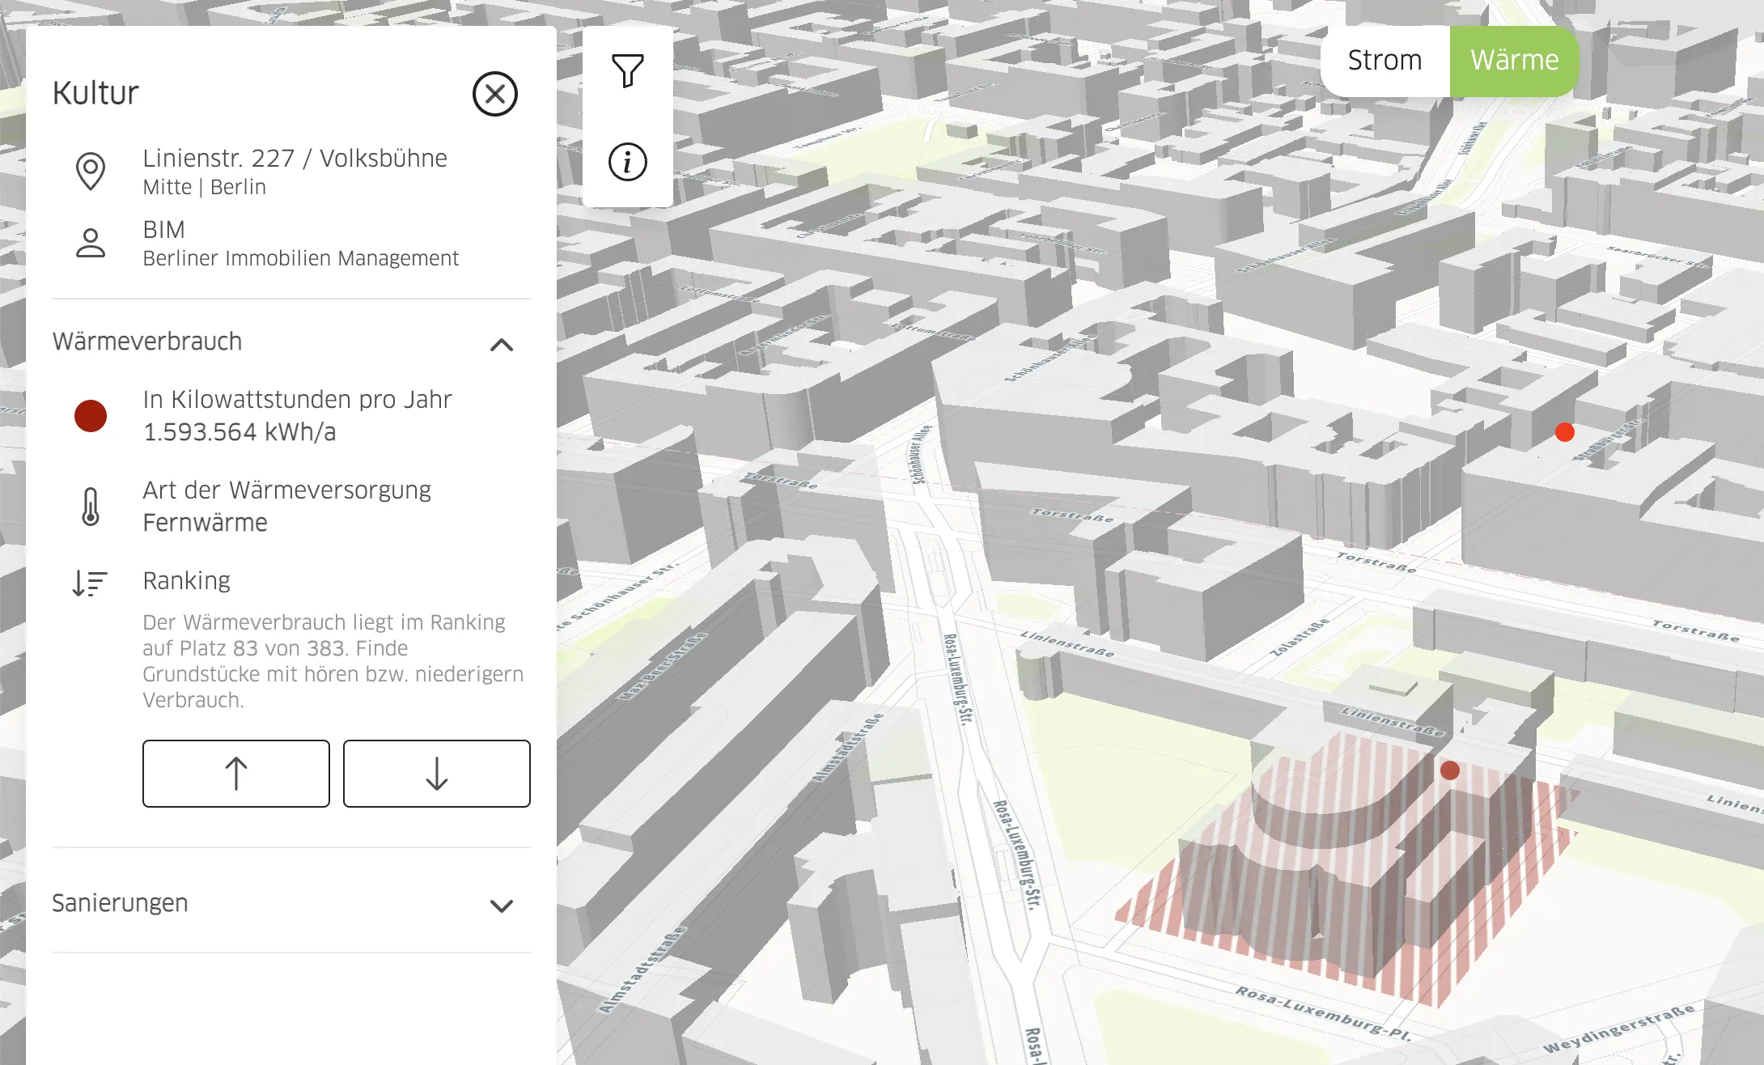Viewport: 1764px width, 1065px height.
Task: Click the thermometer heat supply icon
Action: tap(91, 507)
